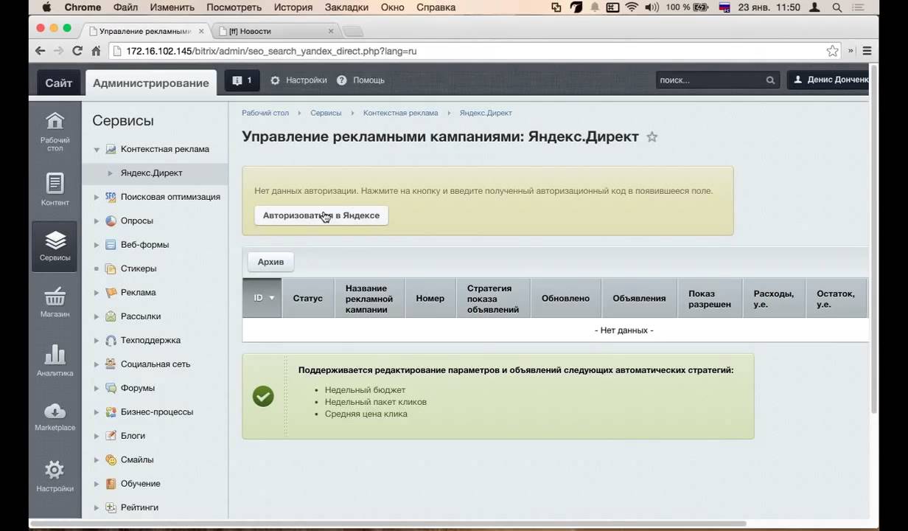Select Яндекс.Директ tree item
Image resolution: width=908 pixels, height=531 pixels.
point(152,173)
